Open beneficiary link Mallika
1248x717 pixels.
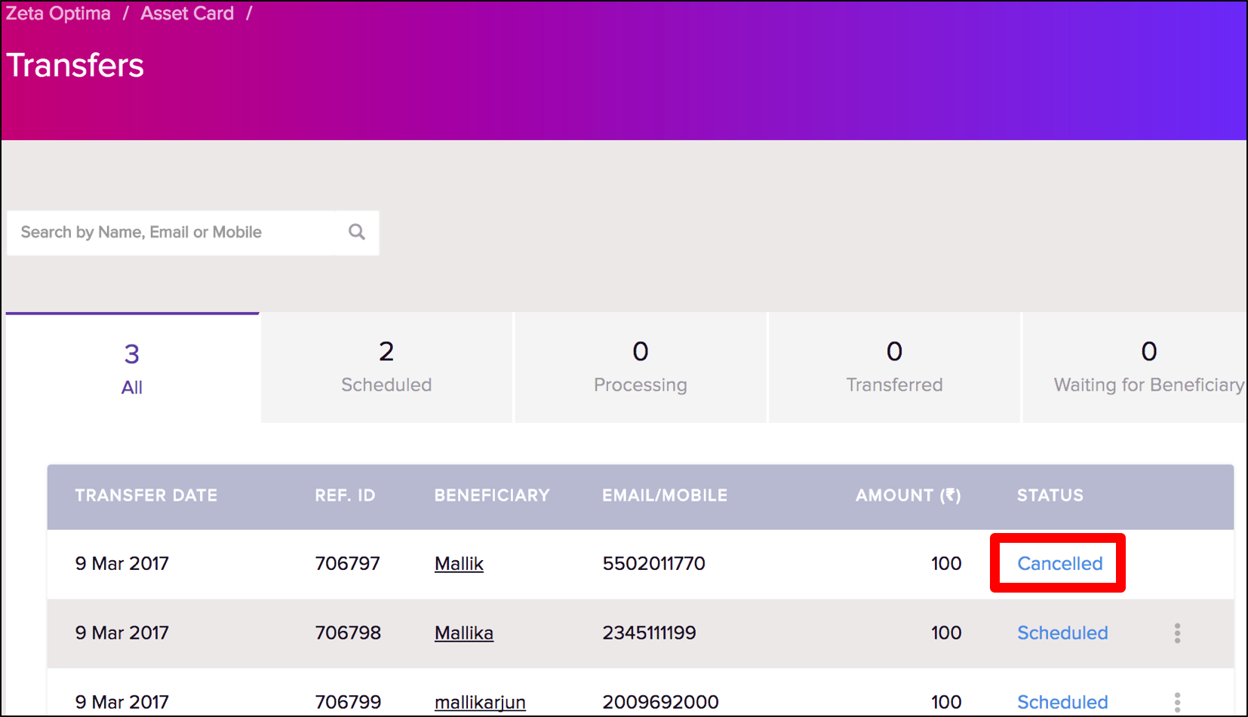tap(464, 633)
